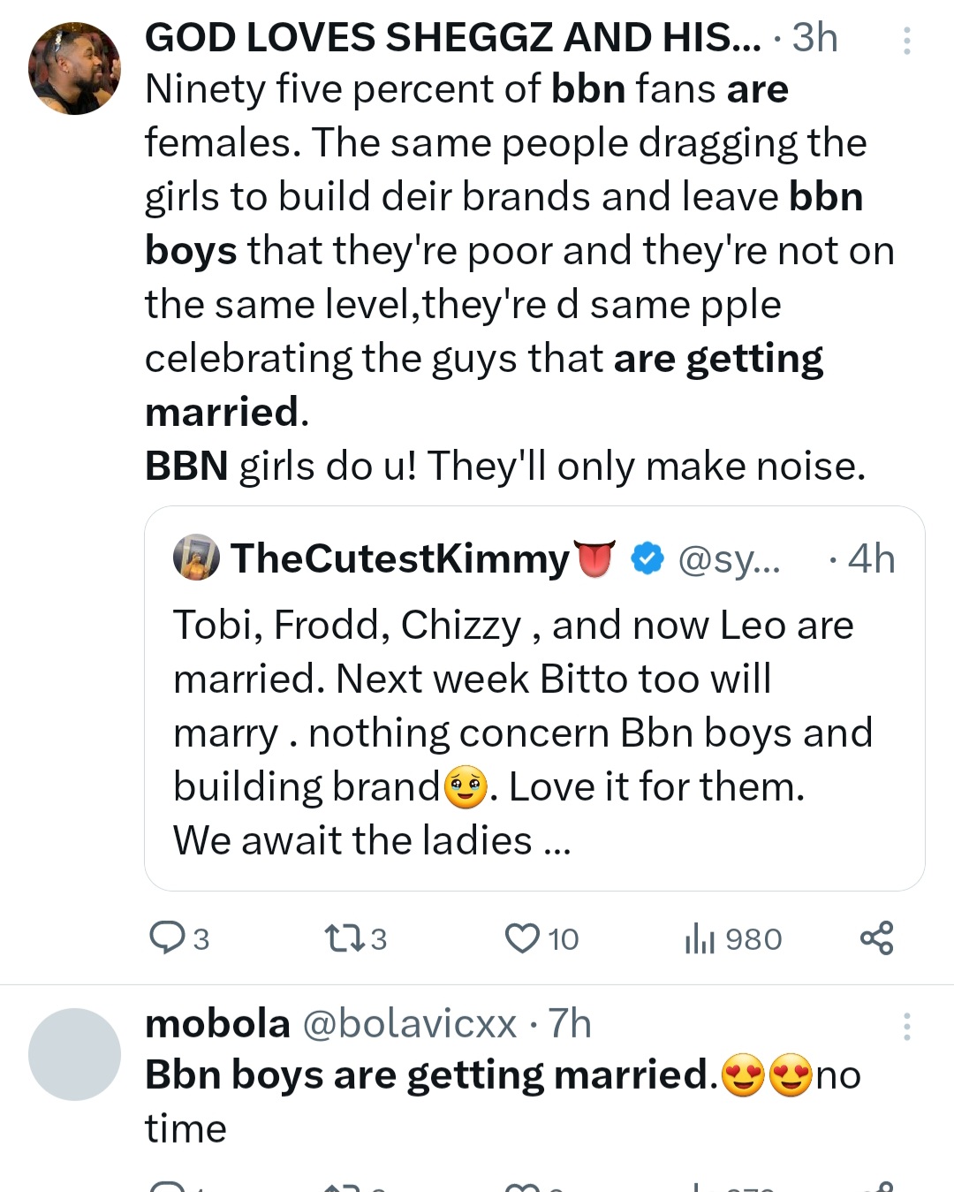Open the SHEGGZ tweet's three-dot menu

point(906,41)
